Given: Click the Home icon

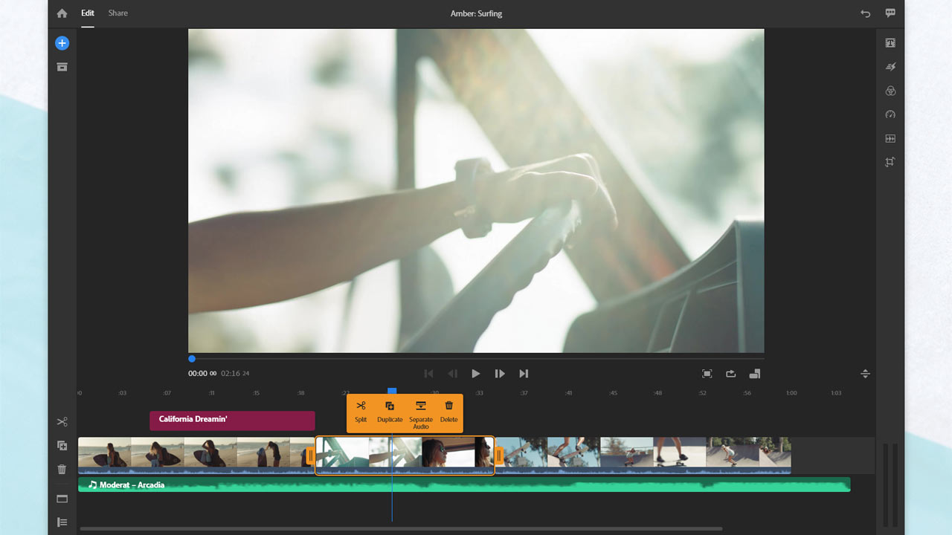Looking at the screenshot, I should (x=62, y=13).
